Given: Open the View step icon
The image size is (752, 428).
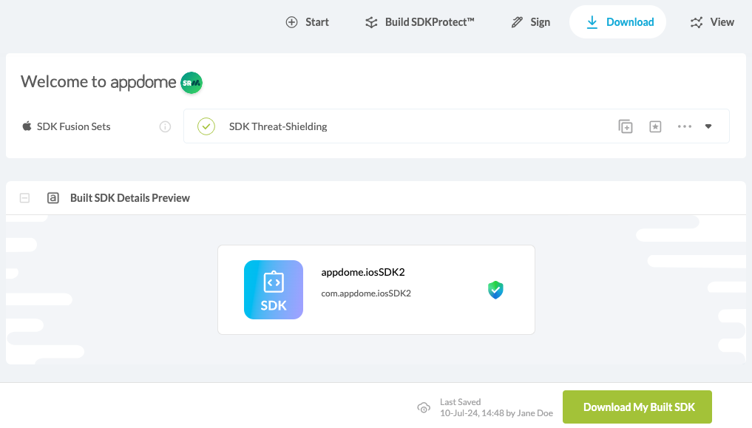Looking at the screenshot, I should point(696,22).
